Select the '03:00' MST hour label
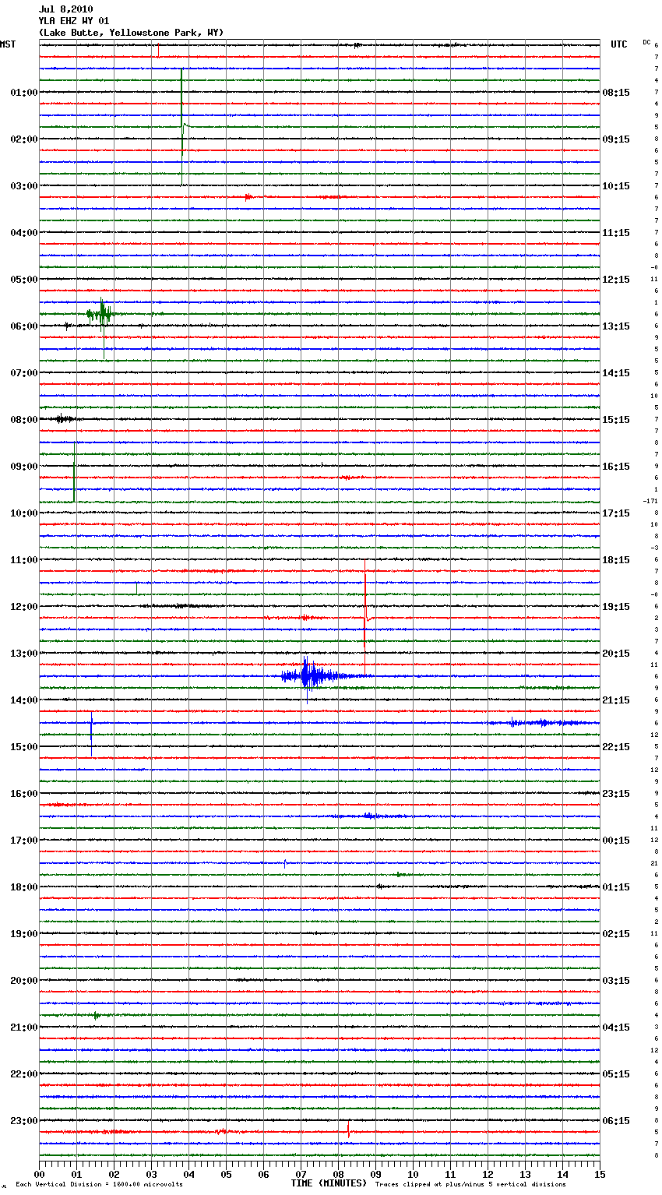The height and width of the screenshot is (1195, 662). click(x=23, y=186)
